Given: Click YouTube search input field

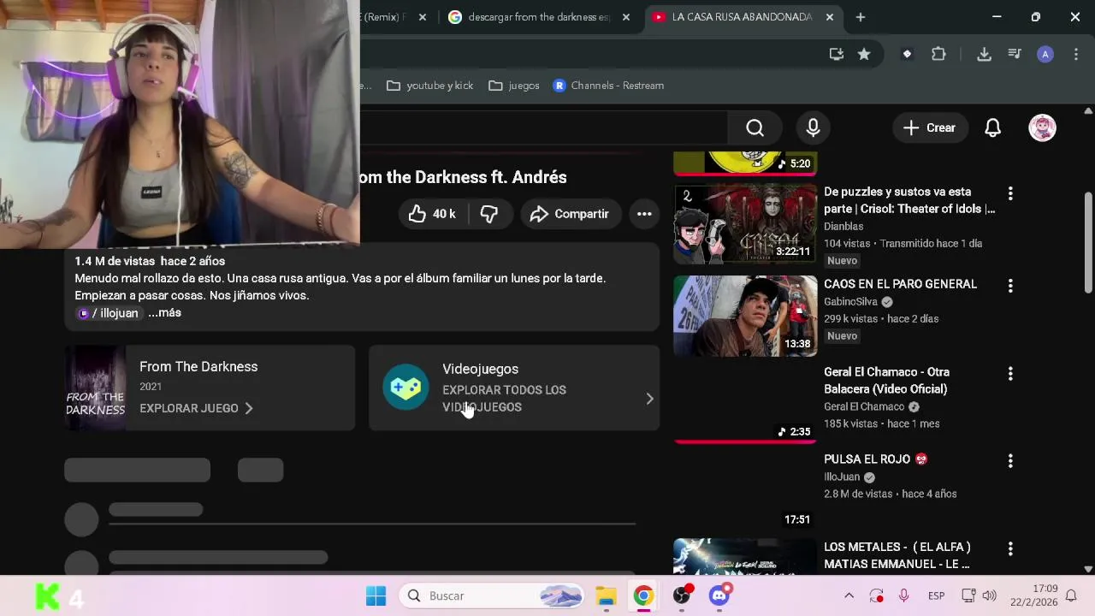Looking at the screenshot, I should pos(543,127).
